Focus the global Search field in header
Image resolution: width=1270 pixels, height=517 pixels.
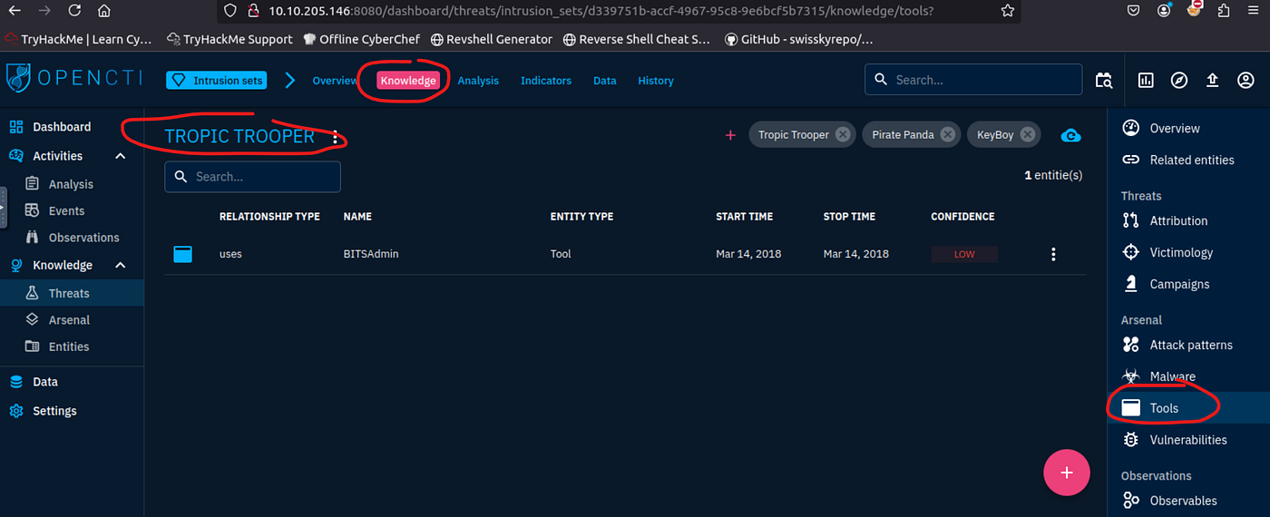[x=973, y=80]
